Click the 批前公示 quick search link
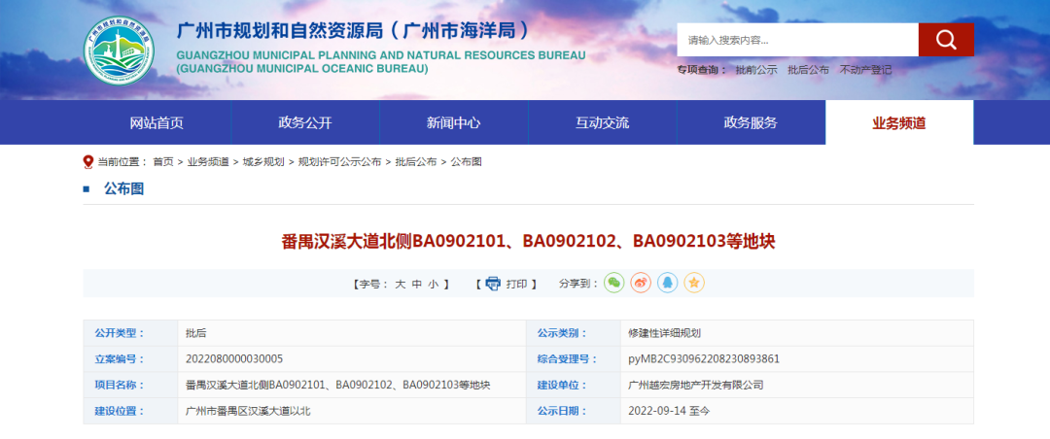Image resolution: width=1050 pixels, height=439 pixels. click(755, 70)
